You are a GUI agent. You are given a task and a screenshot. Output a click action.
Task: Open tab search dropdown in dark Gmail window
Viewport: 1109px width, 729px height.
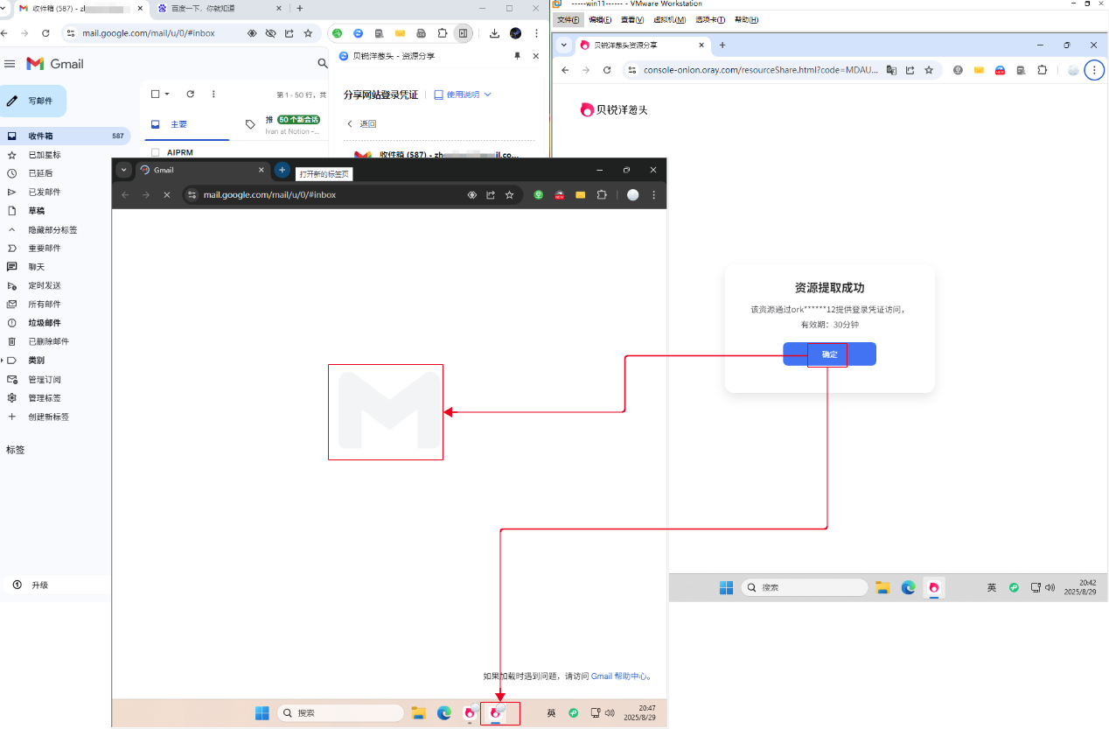click(x=123, y=170)
